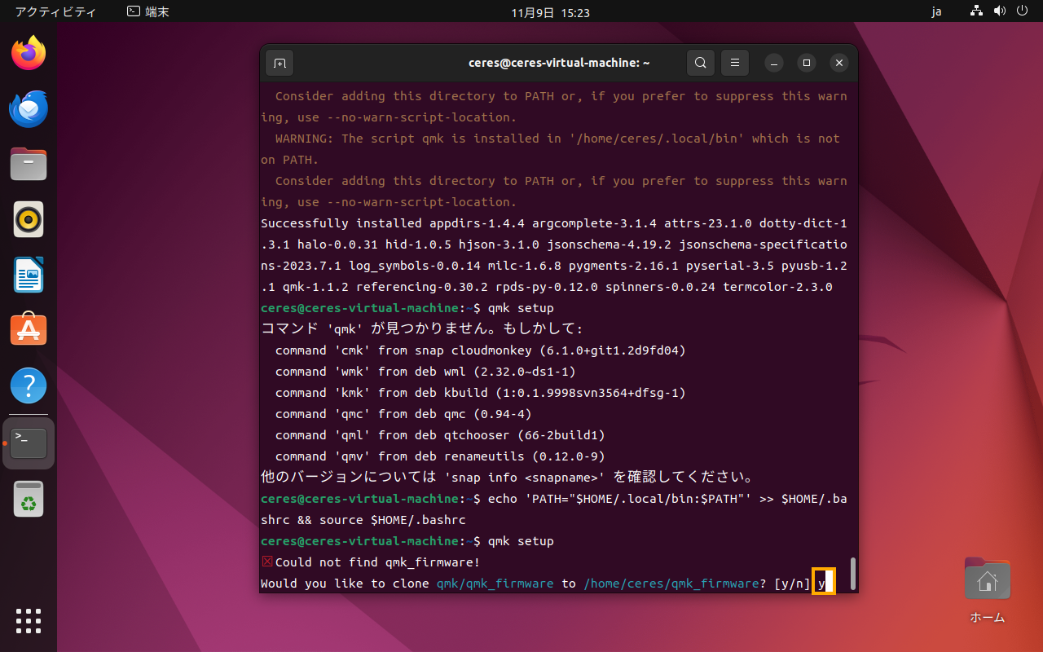
Task: Open the Trash icon in dock
Action: coord(29,499)
